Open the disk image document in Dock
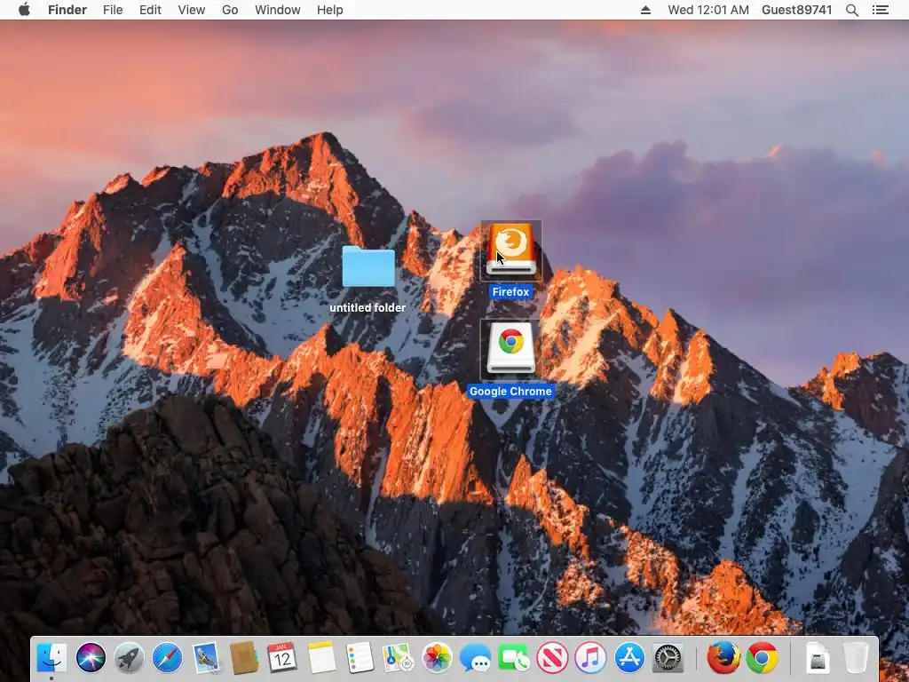Image resolution: width=909 pixels, height=682 pixels. point(818,658)
